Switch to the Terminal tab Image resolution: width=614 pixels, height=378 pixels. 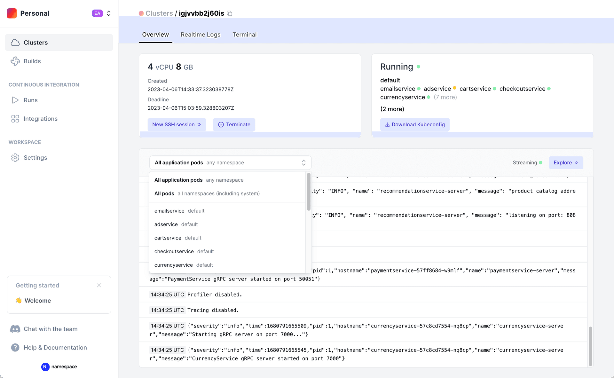click(244, 34)
